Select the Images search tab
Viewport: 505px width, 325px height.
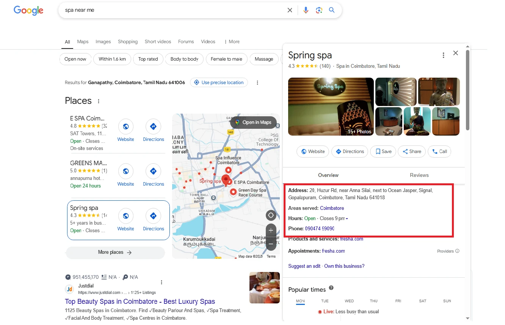(103, 42)
